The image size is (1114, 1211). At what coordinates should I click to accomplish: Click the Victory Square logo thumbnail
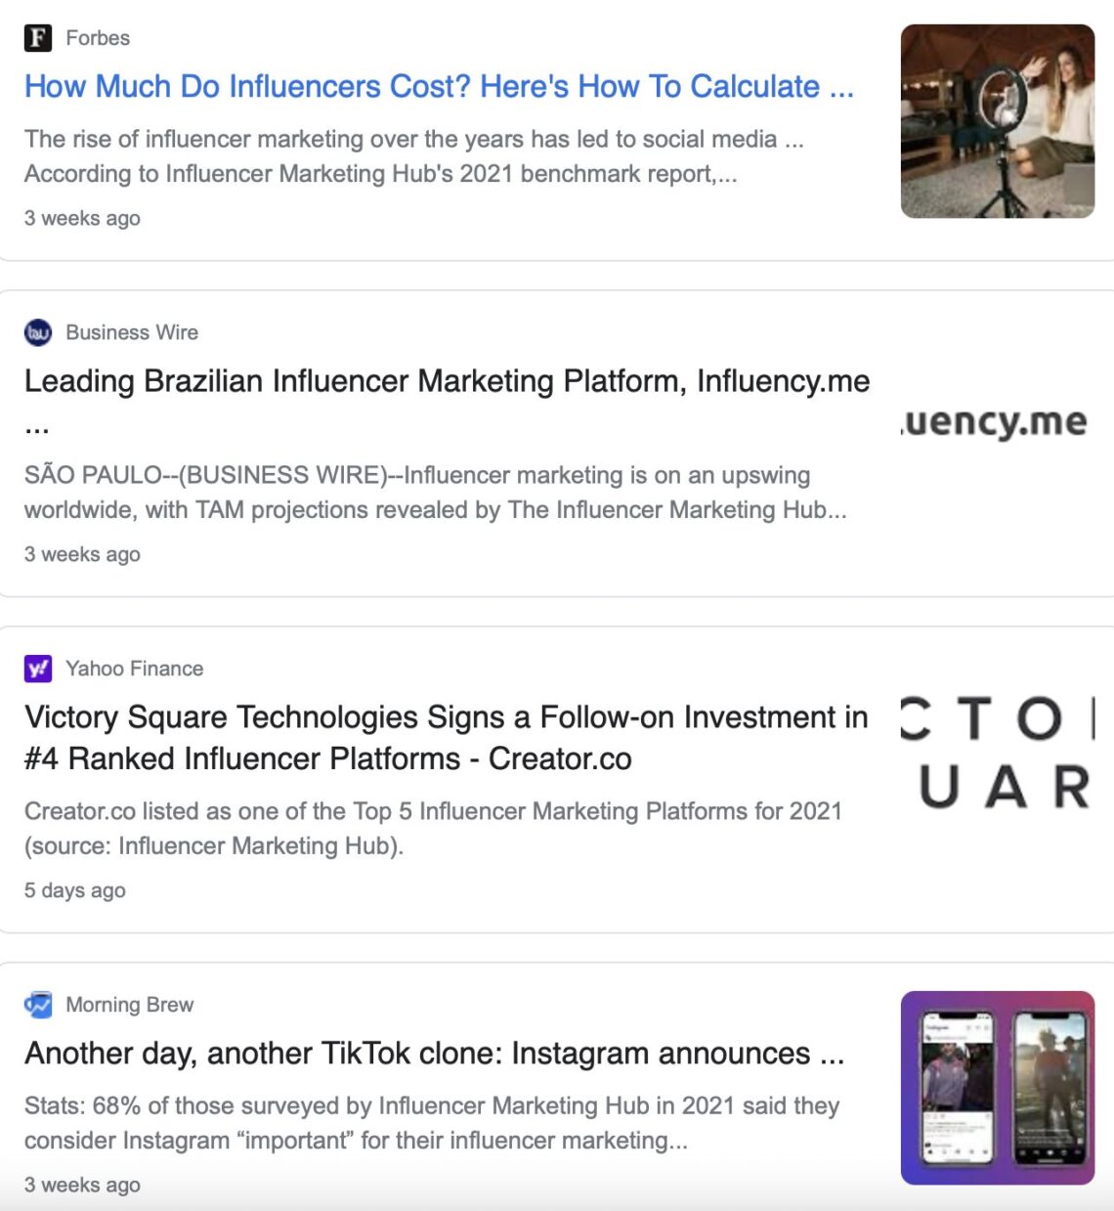997,751
